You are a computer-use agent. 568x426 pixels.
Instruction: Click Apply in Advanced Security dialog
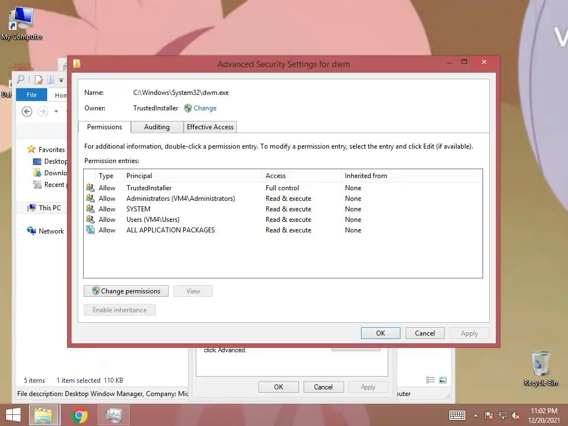pyautogui.click(x=469, y=333)
